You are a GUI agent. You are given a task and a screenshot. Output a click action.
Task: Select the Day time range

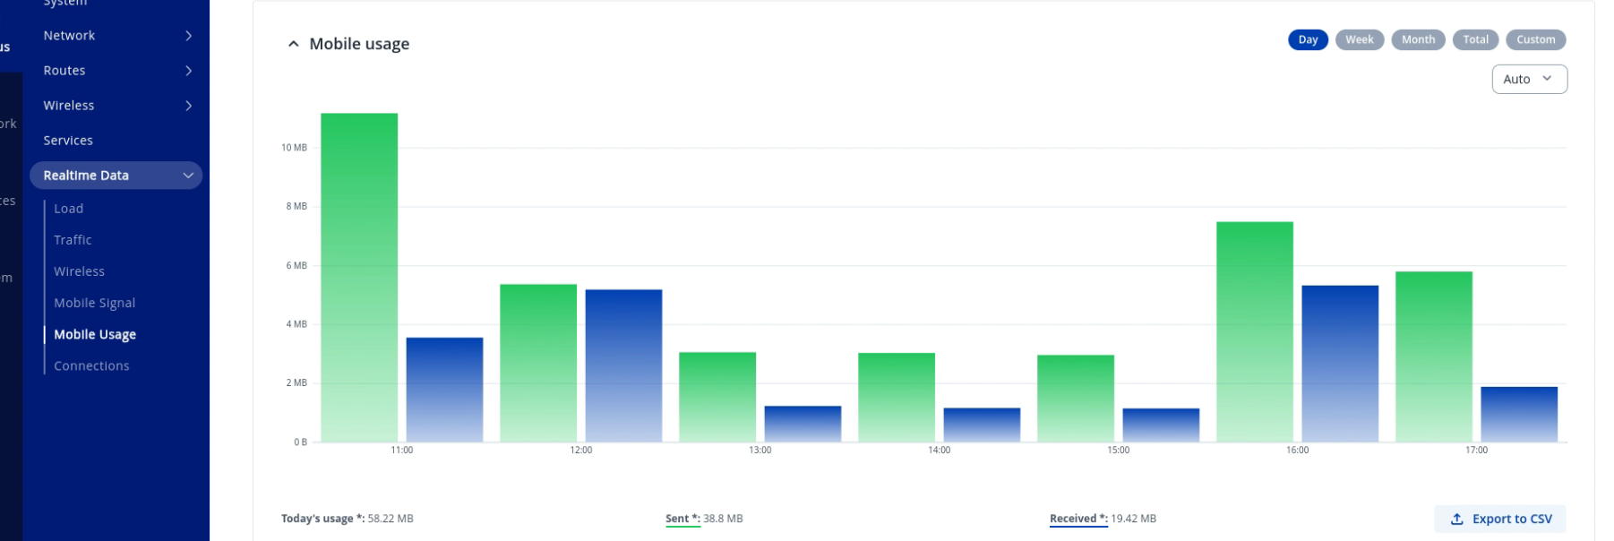pos(1307,39)
